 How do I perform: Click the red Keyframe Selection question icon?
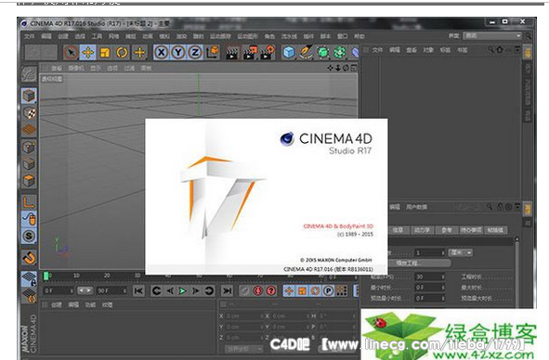(x=271, y=290)
